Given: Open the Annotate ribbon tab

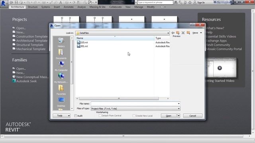Looking at the screenshot, I should coord(69,7).
